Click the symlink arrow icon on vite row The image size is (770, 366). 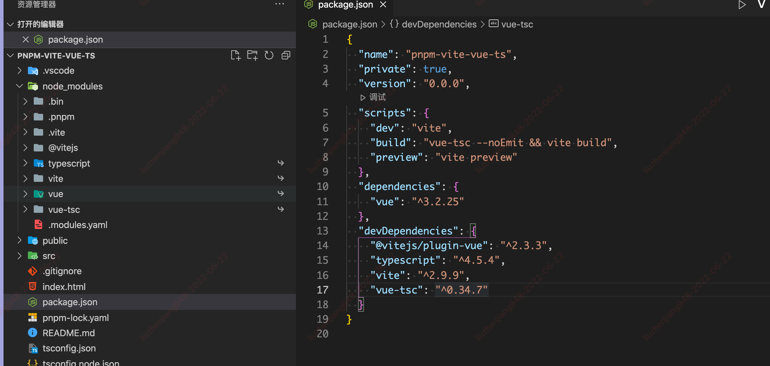[280, 178]
